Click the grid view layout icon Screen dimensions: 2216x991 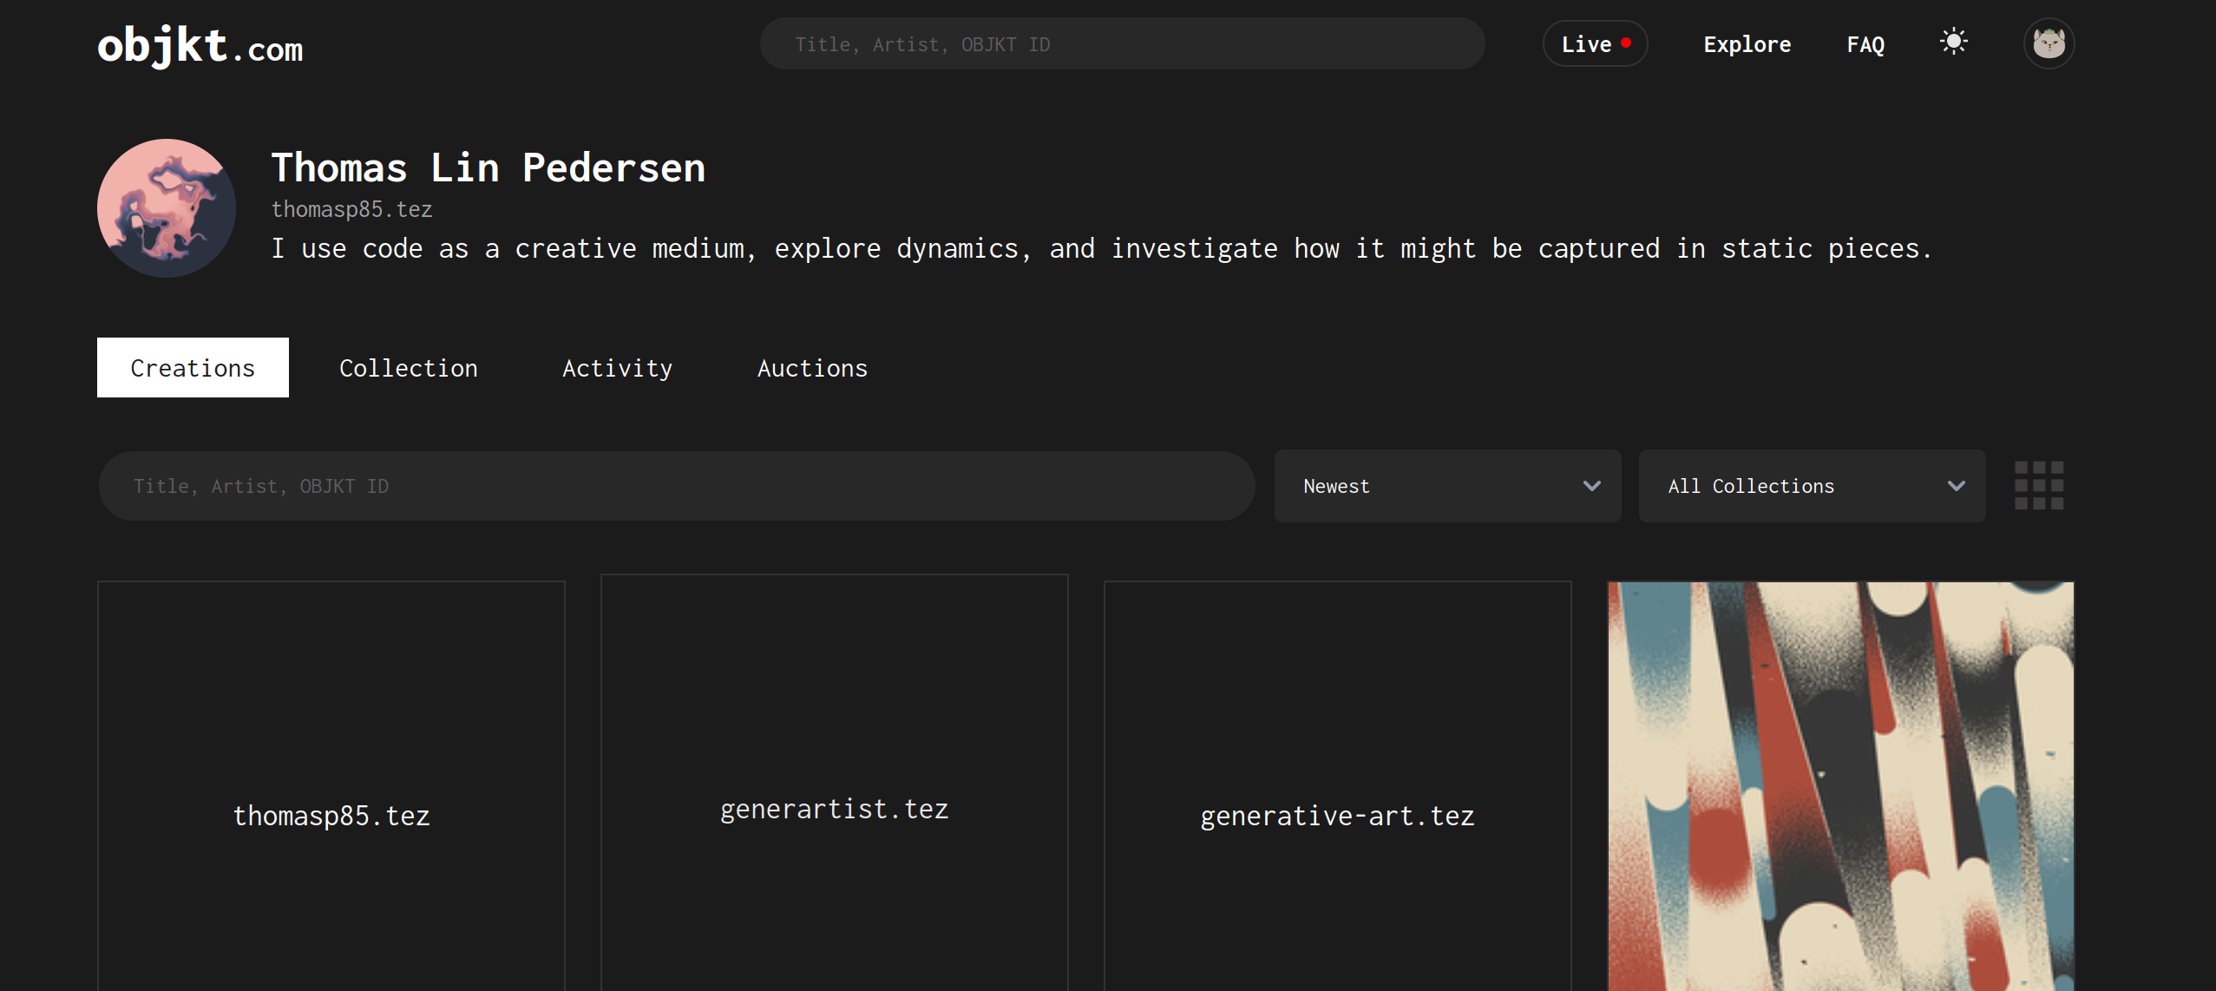2039,485
